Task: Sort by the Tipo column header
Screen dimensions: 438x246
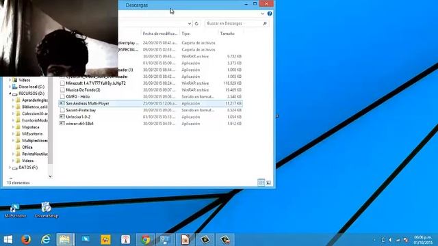Action: pyautogui.click(x=198, y=33)
